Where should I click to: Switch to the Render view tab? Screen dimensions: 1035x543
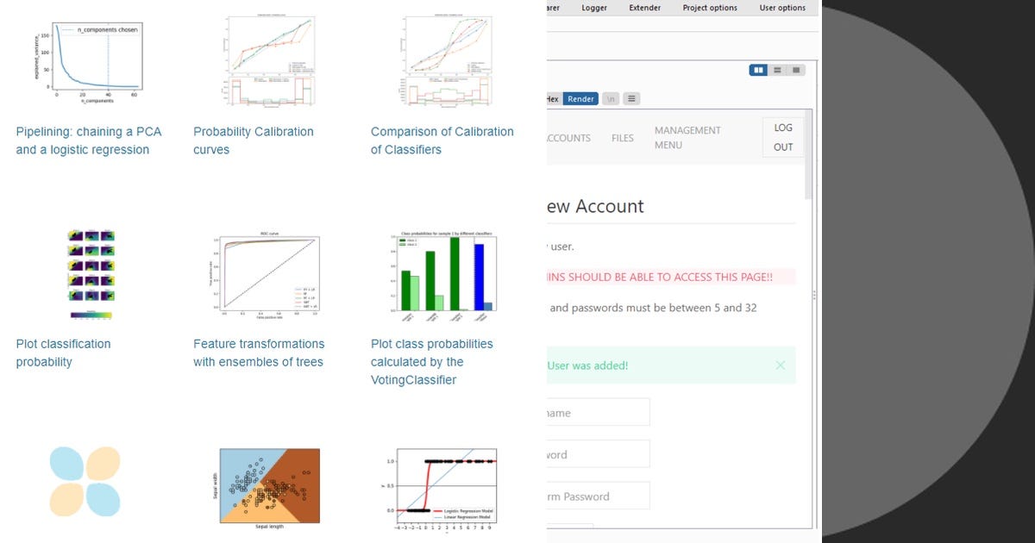coord(580,98)
